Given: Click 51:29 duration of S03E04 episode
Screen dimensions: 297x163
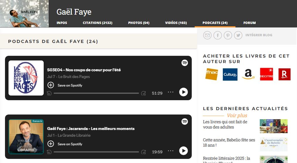Looking at the screenshot, I should [x=157, y=93].
